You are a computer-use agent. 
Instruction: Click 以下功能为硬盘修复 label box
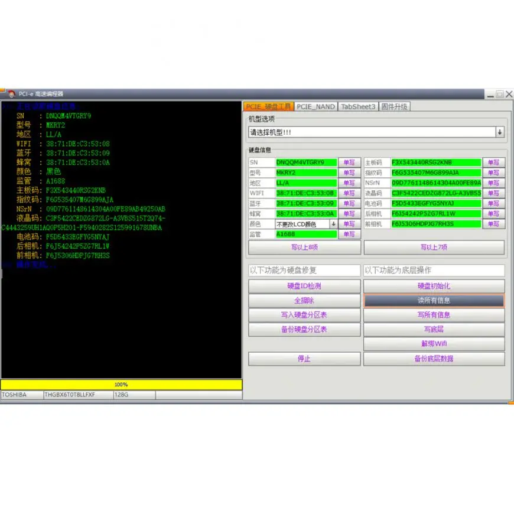(304, 271)
